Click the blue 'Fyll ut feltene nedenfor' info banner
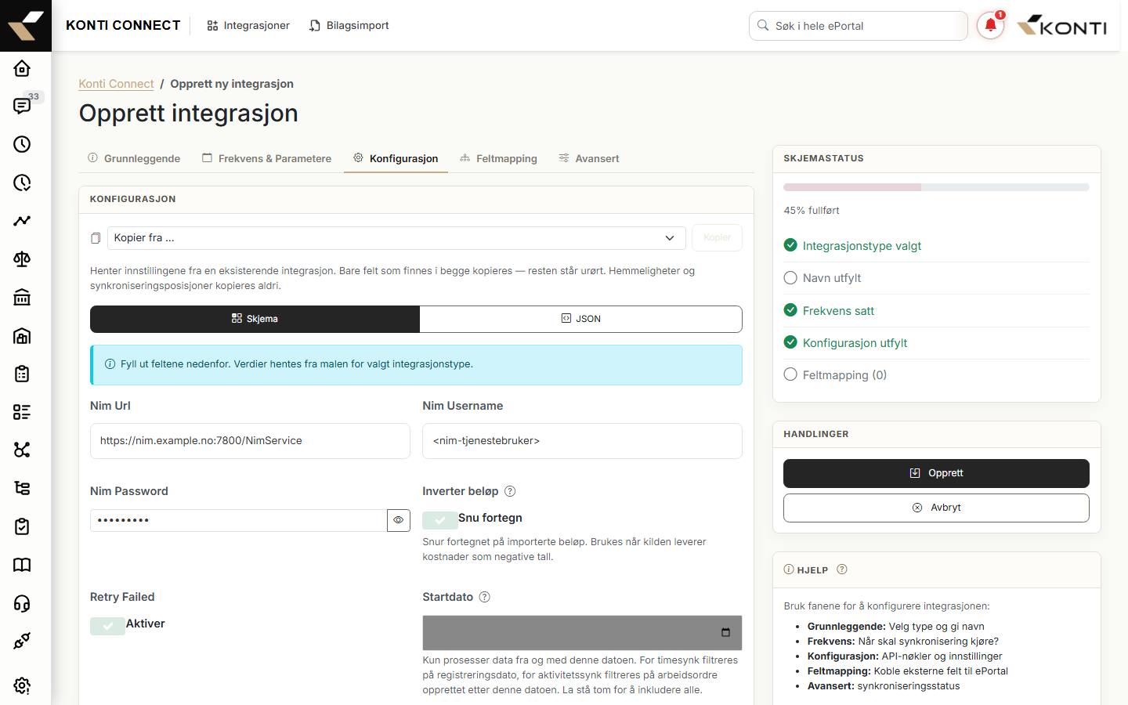This screenshot has height=705, width=1128. (416, 365)
